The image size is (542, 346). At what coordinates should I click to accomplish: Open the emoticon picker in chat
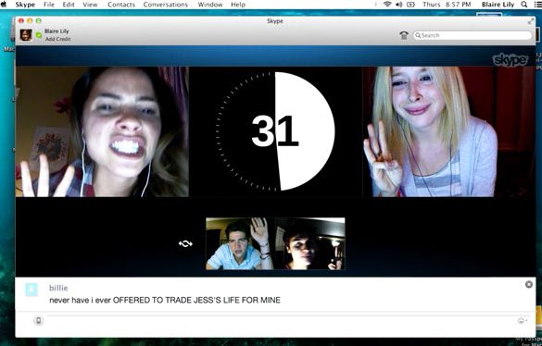[x=523, y=320]
